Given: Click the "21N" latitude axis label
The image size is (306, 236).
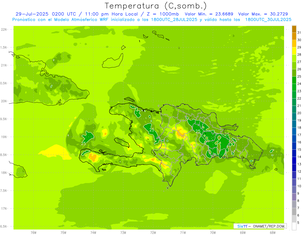Looking at the screenshot, I should 4,65.
